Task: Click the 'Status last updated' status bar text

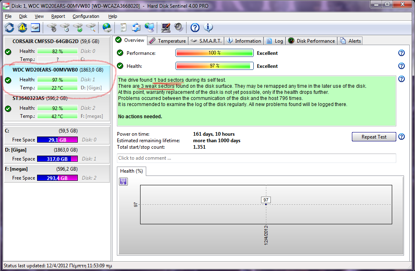Action: pyautogui.click(x=58, y=266)
